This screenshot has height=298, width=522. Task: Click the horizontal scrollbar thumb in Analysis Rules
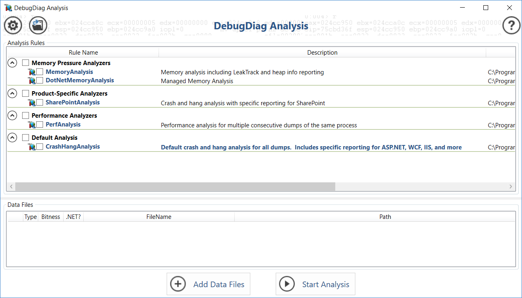[175, 187]
